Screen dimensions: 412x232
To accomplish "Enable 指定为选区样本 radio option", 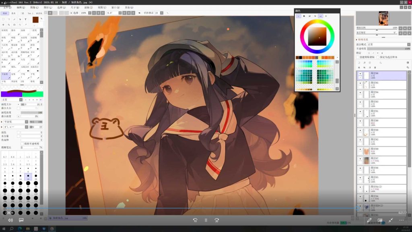I will (x=378, y=57).
